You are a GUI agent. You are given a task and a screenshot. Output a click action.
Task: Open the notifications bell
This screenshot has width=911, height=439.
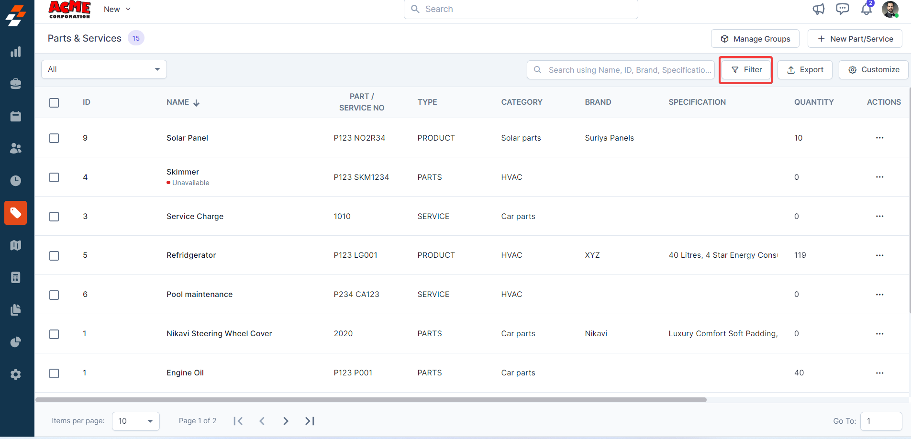(866, 9)
